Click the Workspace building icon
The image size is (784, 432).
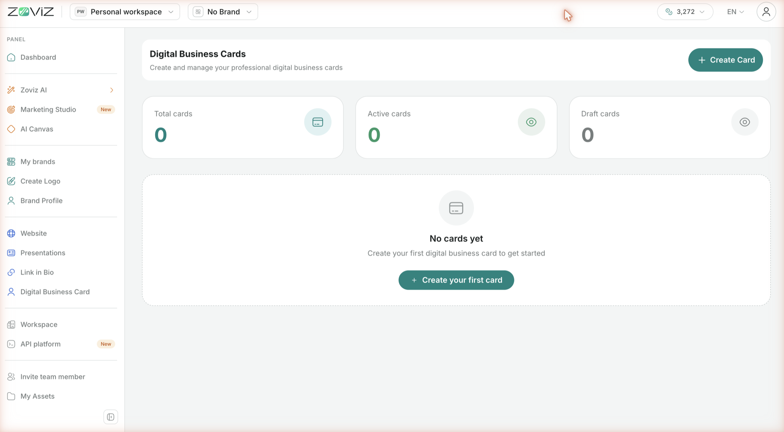pos(11,324)
